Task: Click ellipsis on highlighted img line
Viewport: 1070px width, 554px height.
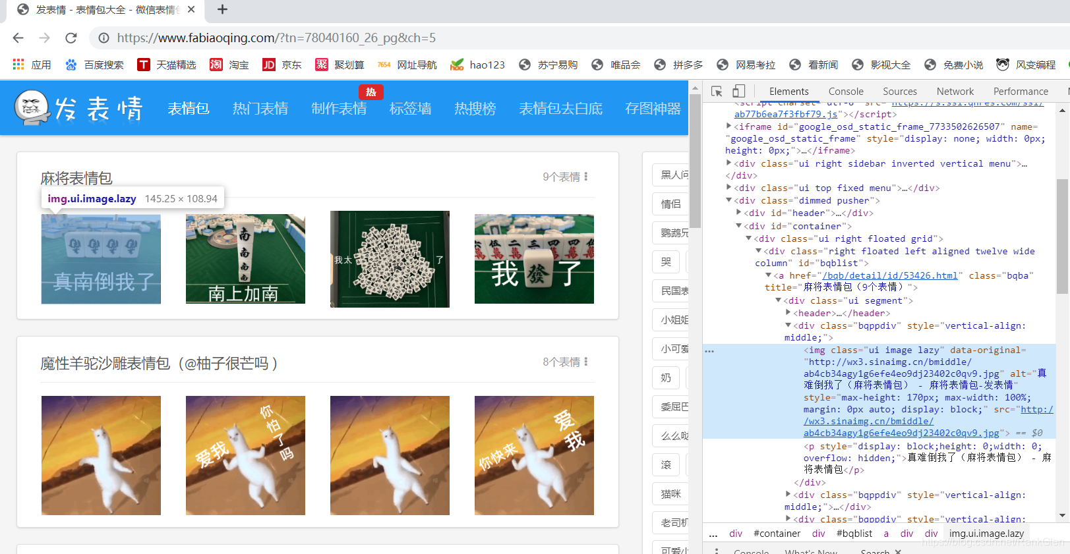Action: tap(709, 351)
